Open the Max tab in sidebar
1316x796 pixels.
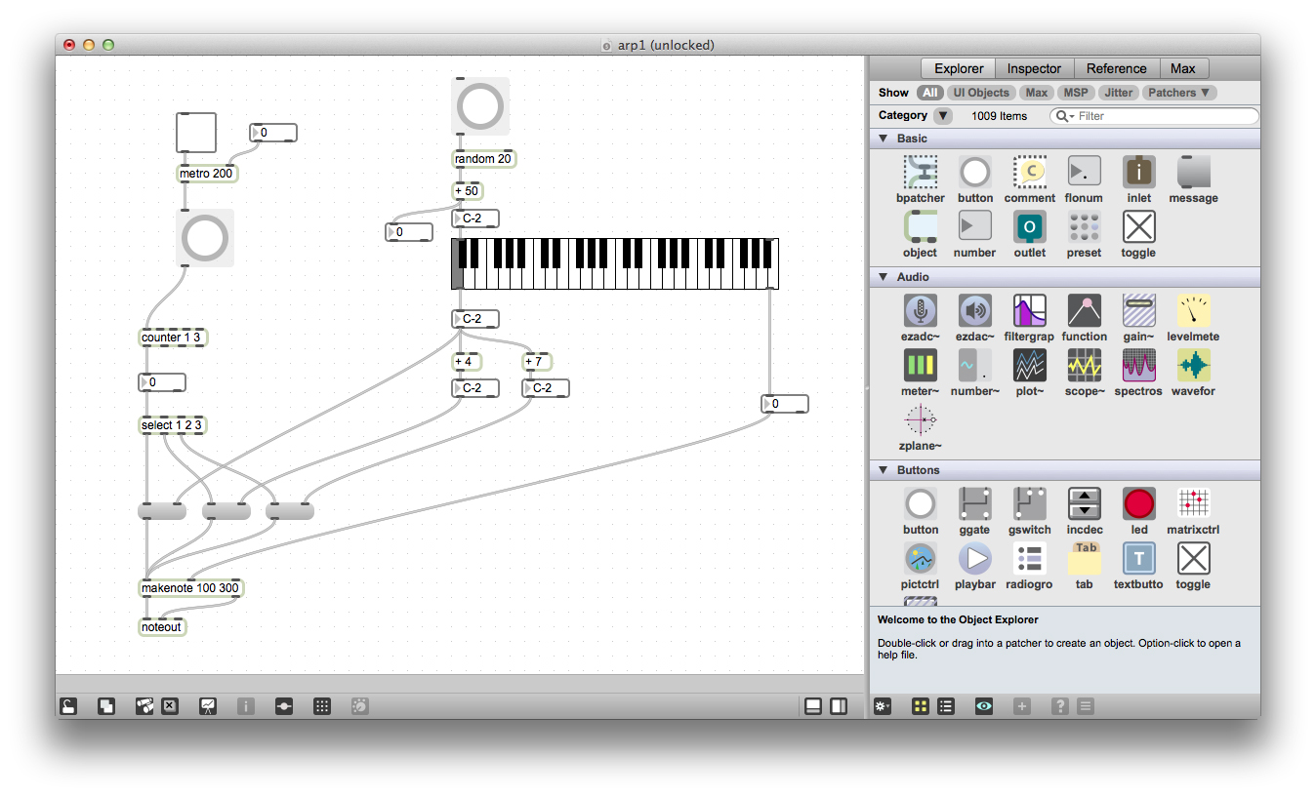coord(1183,68)
